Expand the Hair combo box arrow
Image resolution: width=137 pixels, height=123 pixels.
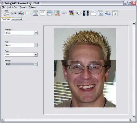pos(36,45)
